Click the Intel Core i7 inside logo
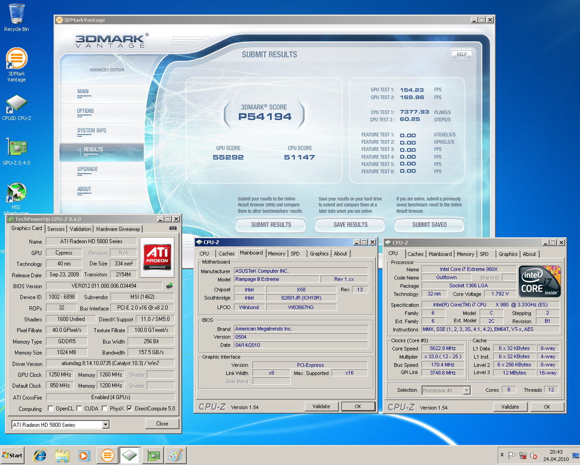580x465 pixels. [x=540, y=281]
